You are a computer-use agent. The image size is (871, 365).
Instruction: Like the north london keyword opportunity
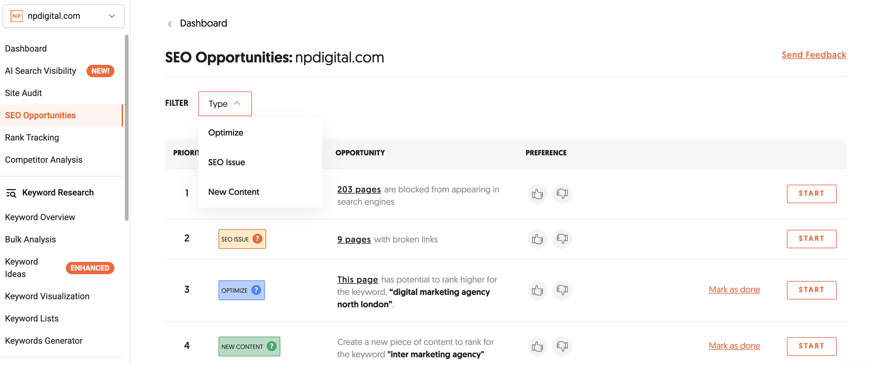coord(537,290)
